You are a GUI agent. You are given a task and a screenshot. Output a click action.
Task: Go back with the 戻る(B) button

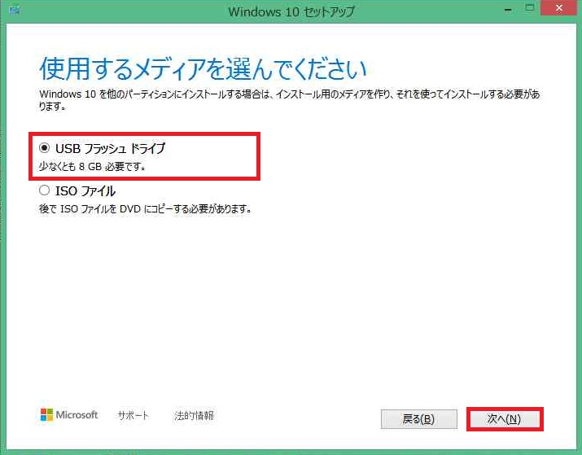[x=418, y=419]
